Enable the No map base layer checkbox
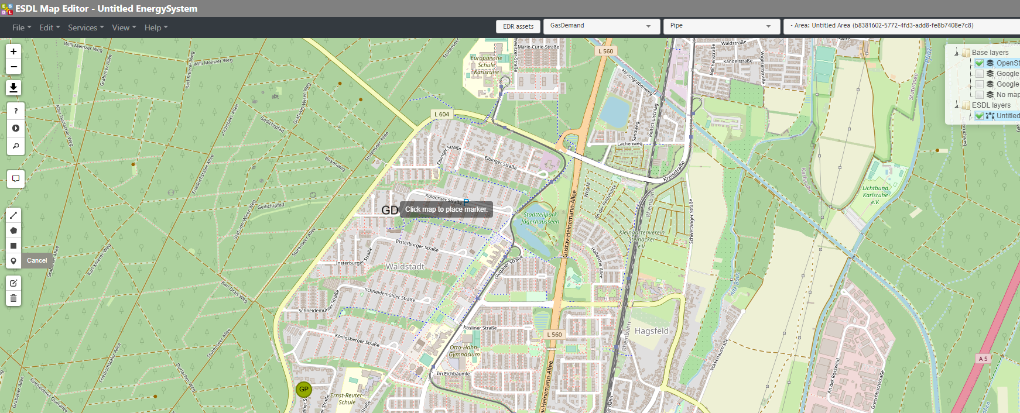Image resolution: width=1020 pixels, height=413 pixels. (979, 95)
